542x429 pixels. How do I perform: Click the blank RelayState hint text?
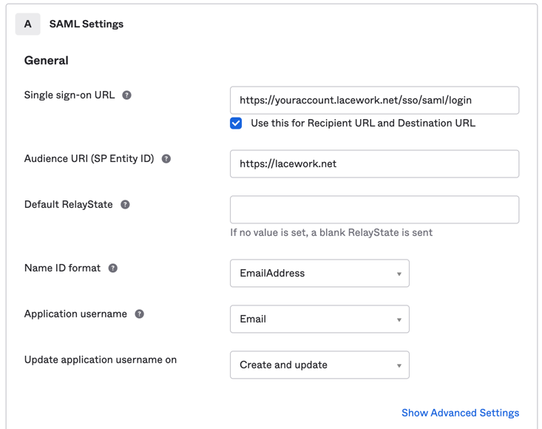[x=331, y=233]
